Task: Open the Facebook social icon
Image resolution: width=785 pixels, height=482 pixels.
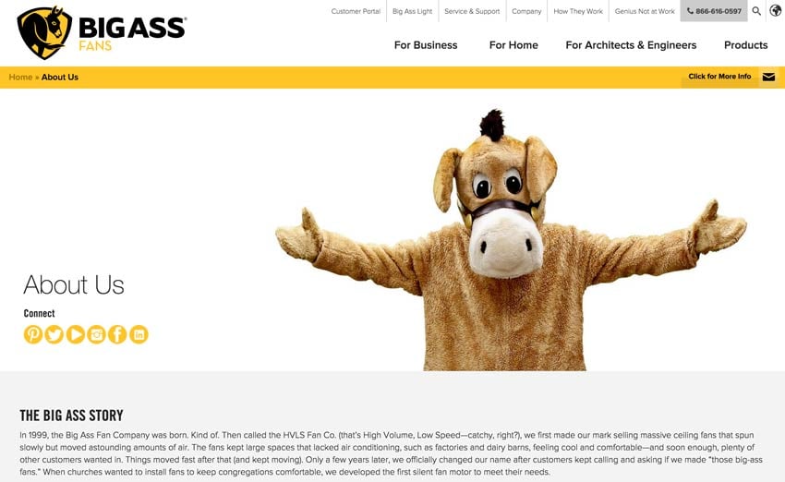Action: point(117,334)
